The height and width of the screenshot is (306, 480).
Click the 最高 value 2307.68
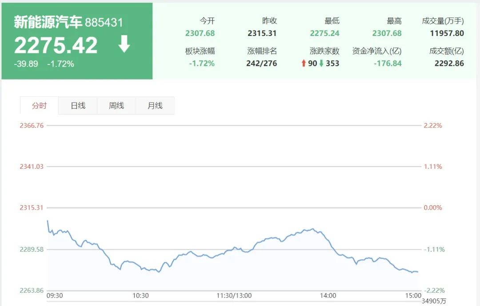[387, 33]
